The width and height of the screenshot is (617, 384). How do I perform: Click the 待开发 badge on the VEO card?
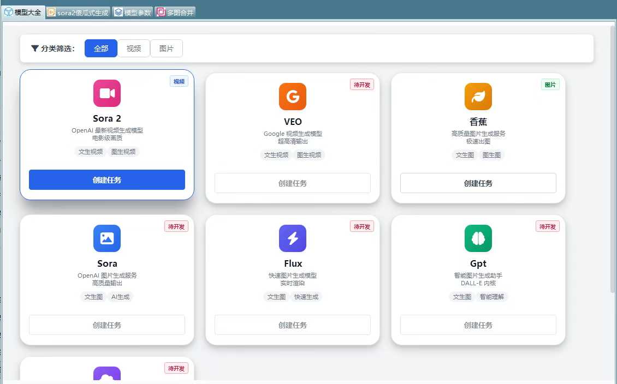[362, 85]
